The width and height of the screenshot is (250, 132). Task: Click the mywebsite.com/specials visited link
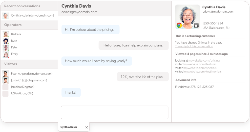click(200, 68)
